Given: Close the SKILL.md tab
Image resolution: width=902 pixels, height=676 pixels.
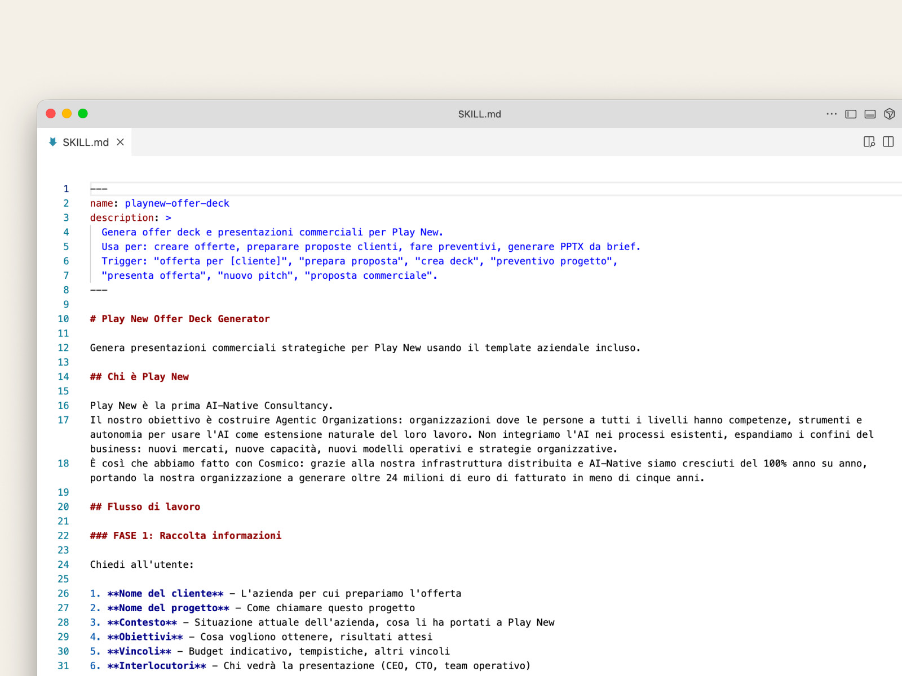Looking at the screenshot, I should (x=120, y=142).
